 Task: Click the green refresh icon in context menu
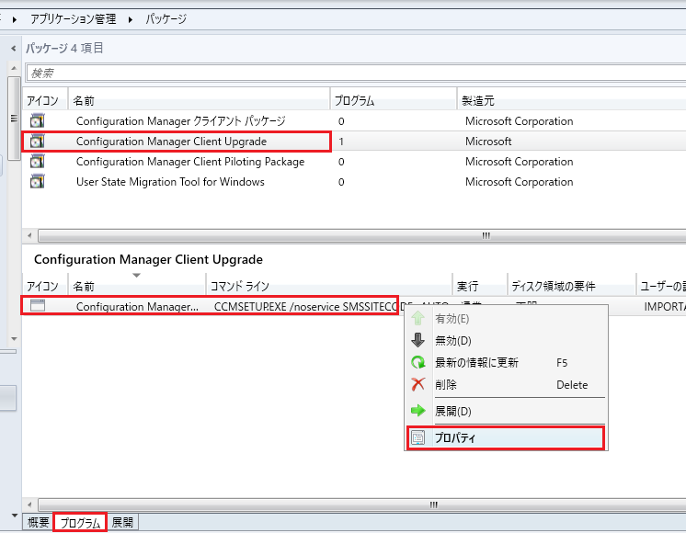tap(417, 362)
